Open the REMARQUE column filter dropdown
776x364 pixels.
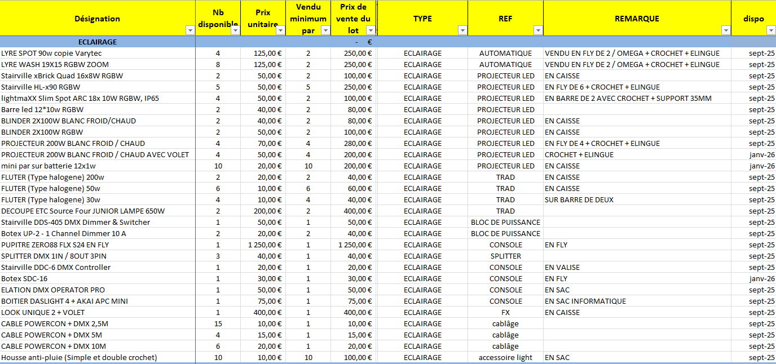726,30
